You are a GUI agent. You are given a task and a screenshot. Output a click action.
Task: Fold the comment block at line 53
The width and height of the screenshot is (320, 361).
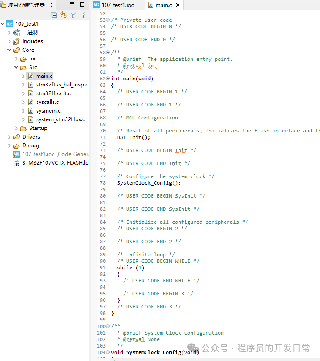108,20
